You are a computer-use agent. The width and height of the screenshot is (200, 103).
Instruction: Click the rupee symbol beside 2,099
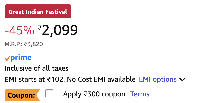40,28
